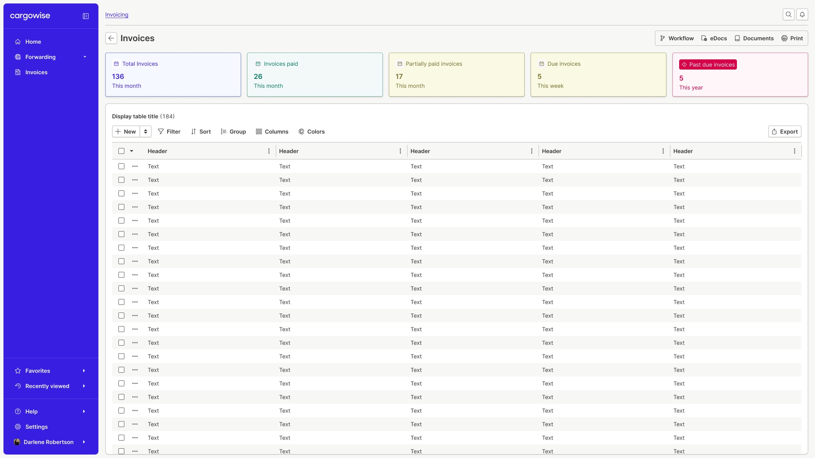
Task: Open the select-all dropdown caret
Action: [x=132, y=151]
